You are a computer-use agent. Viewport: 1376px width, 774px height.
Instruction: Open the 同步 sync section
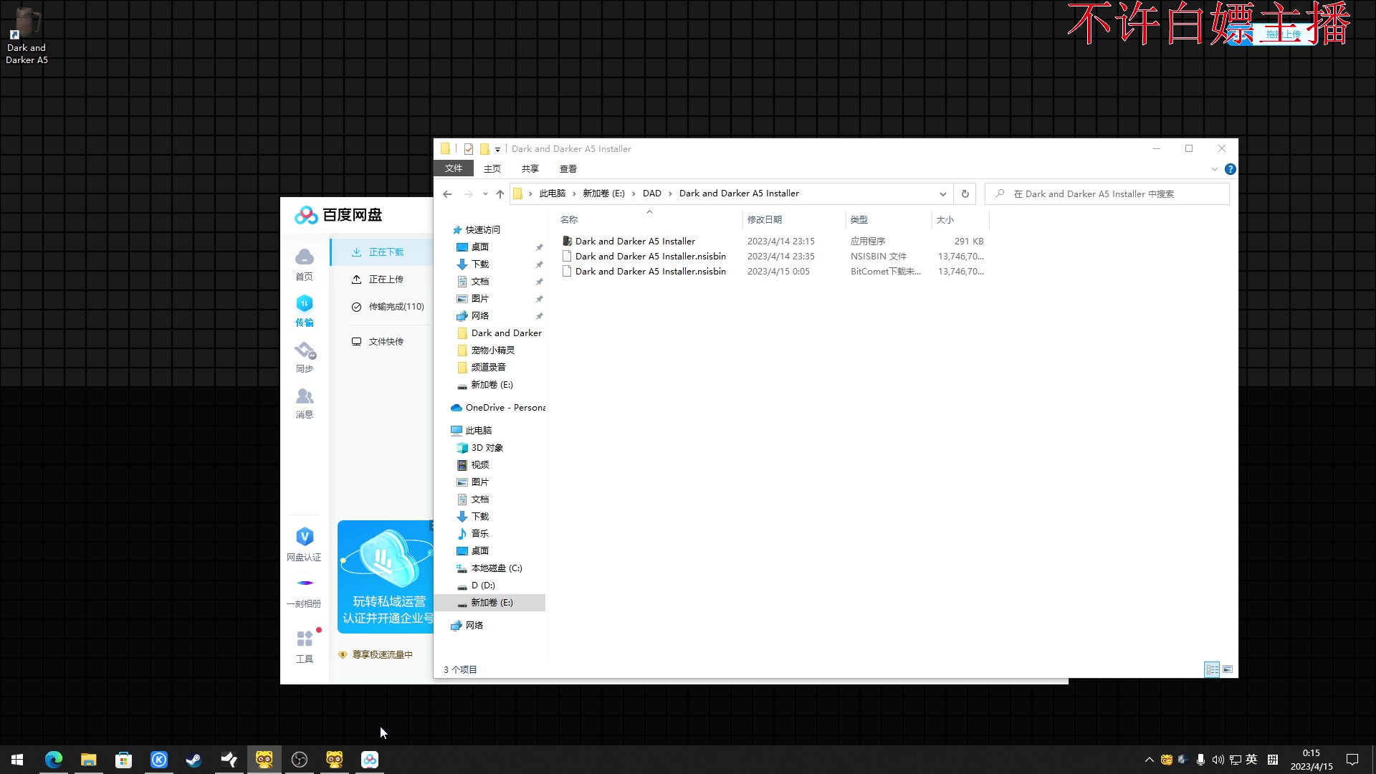point(305,357)
